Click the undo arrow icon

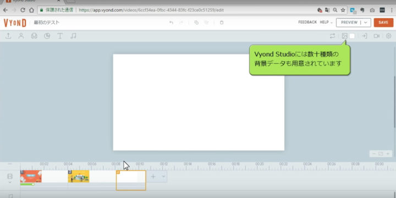pos(171,23)
